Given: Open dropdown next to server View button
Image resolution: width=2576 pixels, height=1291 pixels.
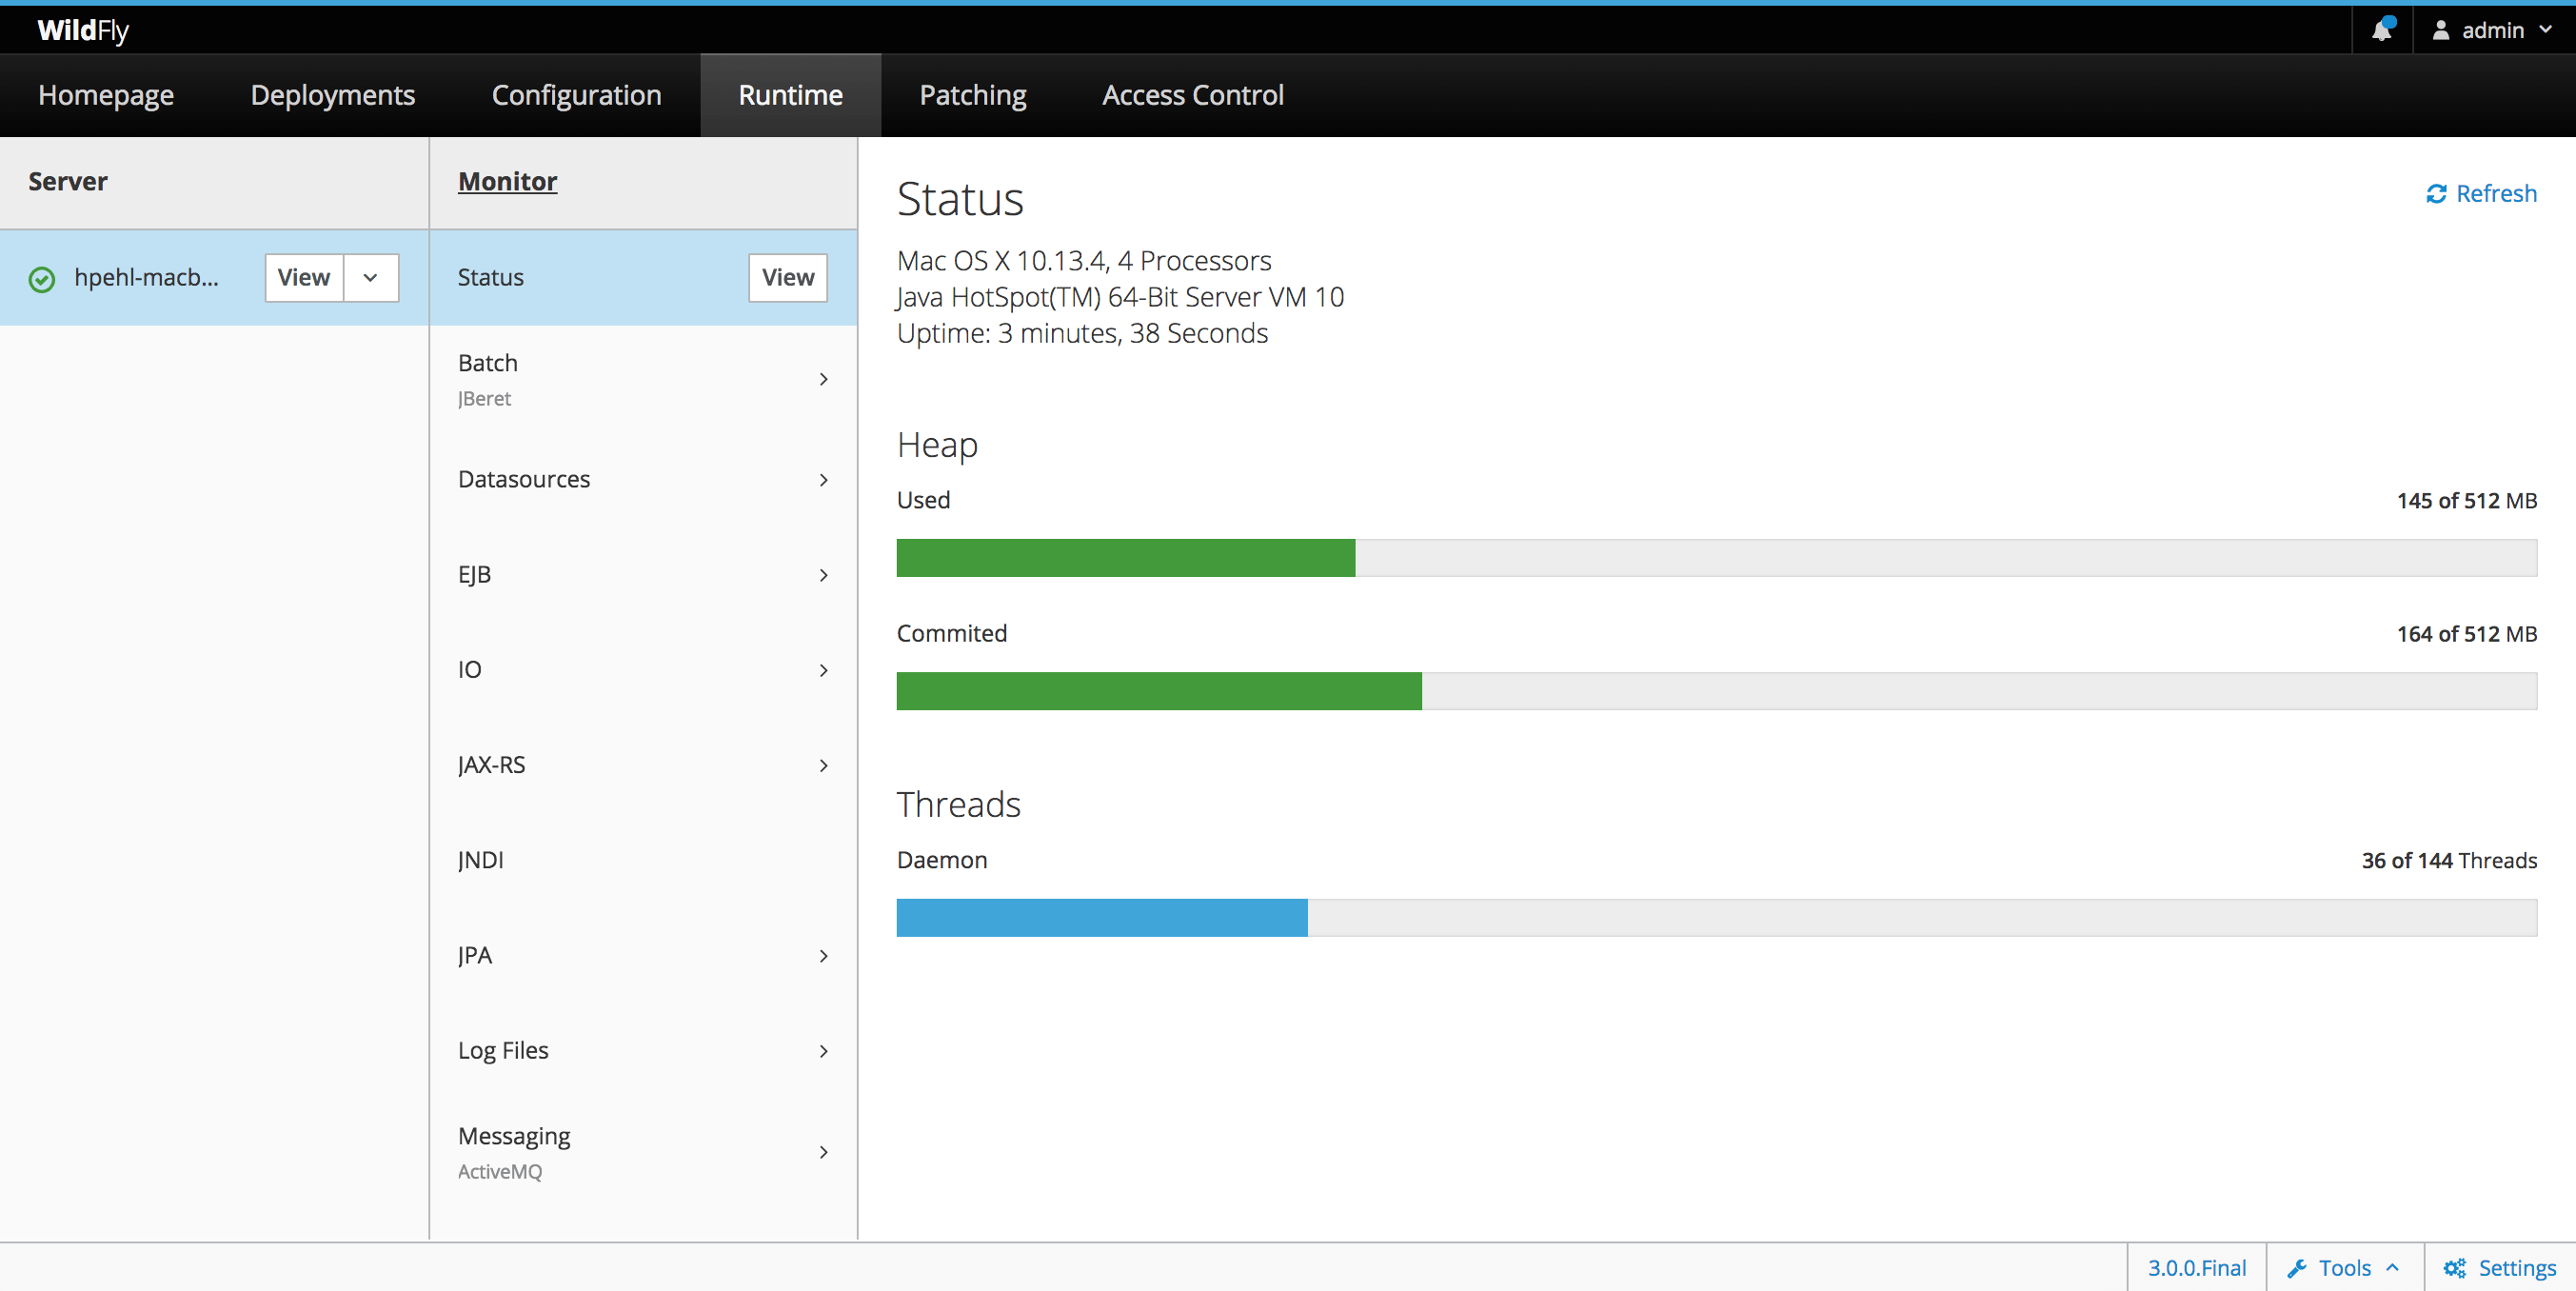Looking at the screenshot, I should point(371,278).
